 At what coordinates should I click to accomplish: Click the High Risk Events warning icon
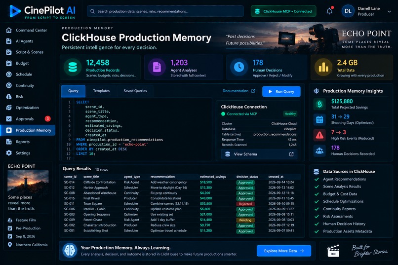pos(319,135)
